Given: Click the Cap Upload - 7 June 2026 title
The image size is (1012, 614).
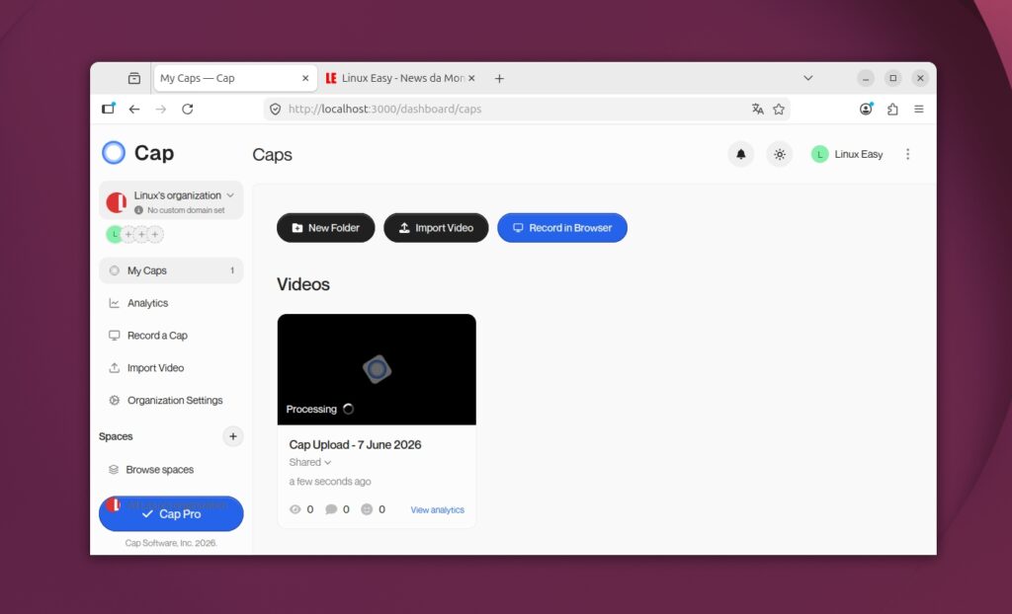Looking at the screenshot, I should point(355,444).
